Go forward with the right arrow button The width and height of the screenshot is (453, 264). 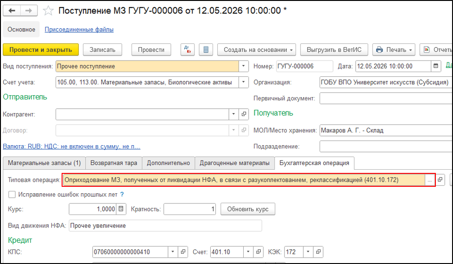click(x=29, y=11)
